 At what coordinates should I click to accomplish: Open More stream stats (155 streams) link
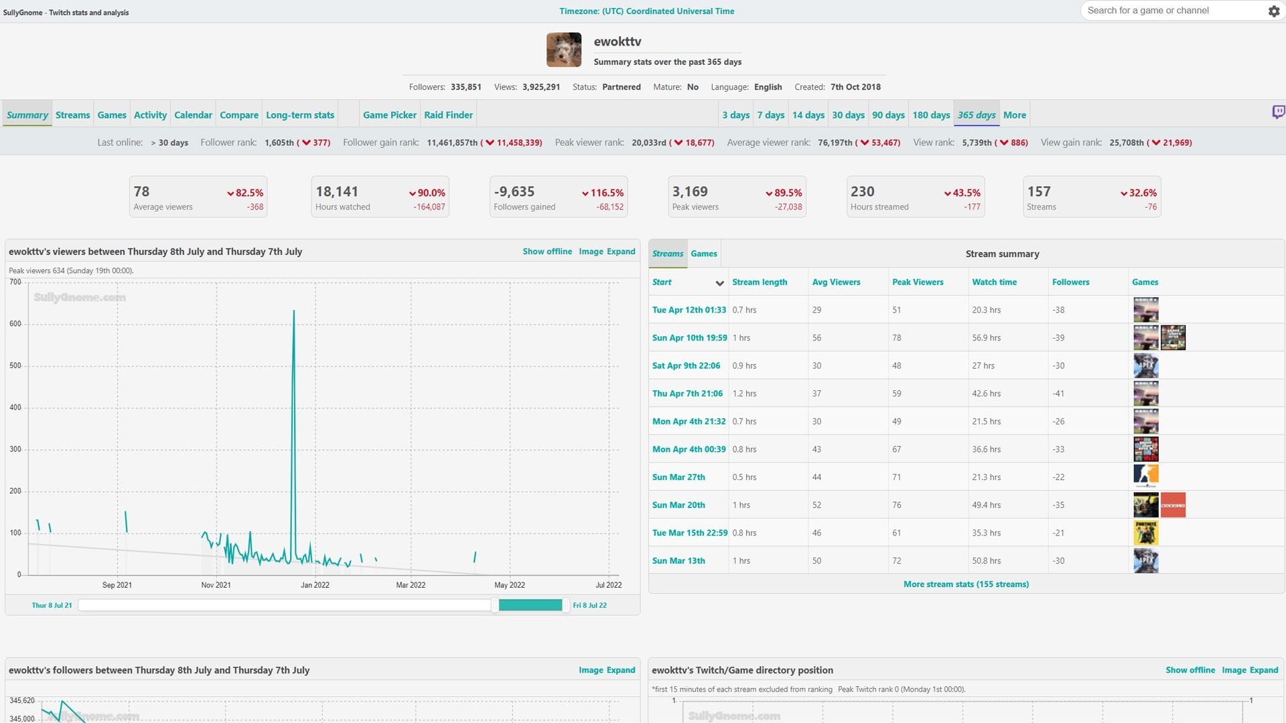coord(965,584)
